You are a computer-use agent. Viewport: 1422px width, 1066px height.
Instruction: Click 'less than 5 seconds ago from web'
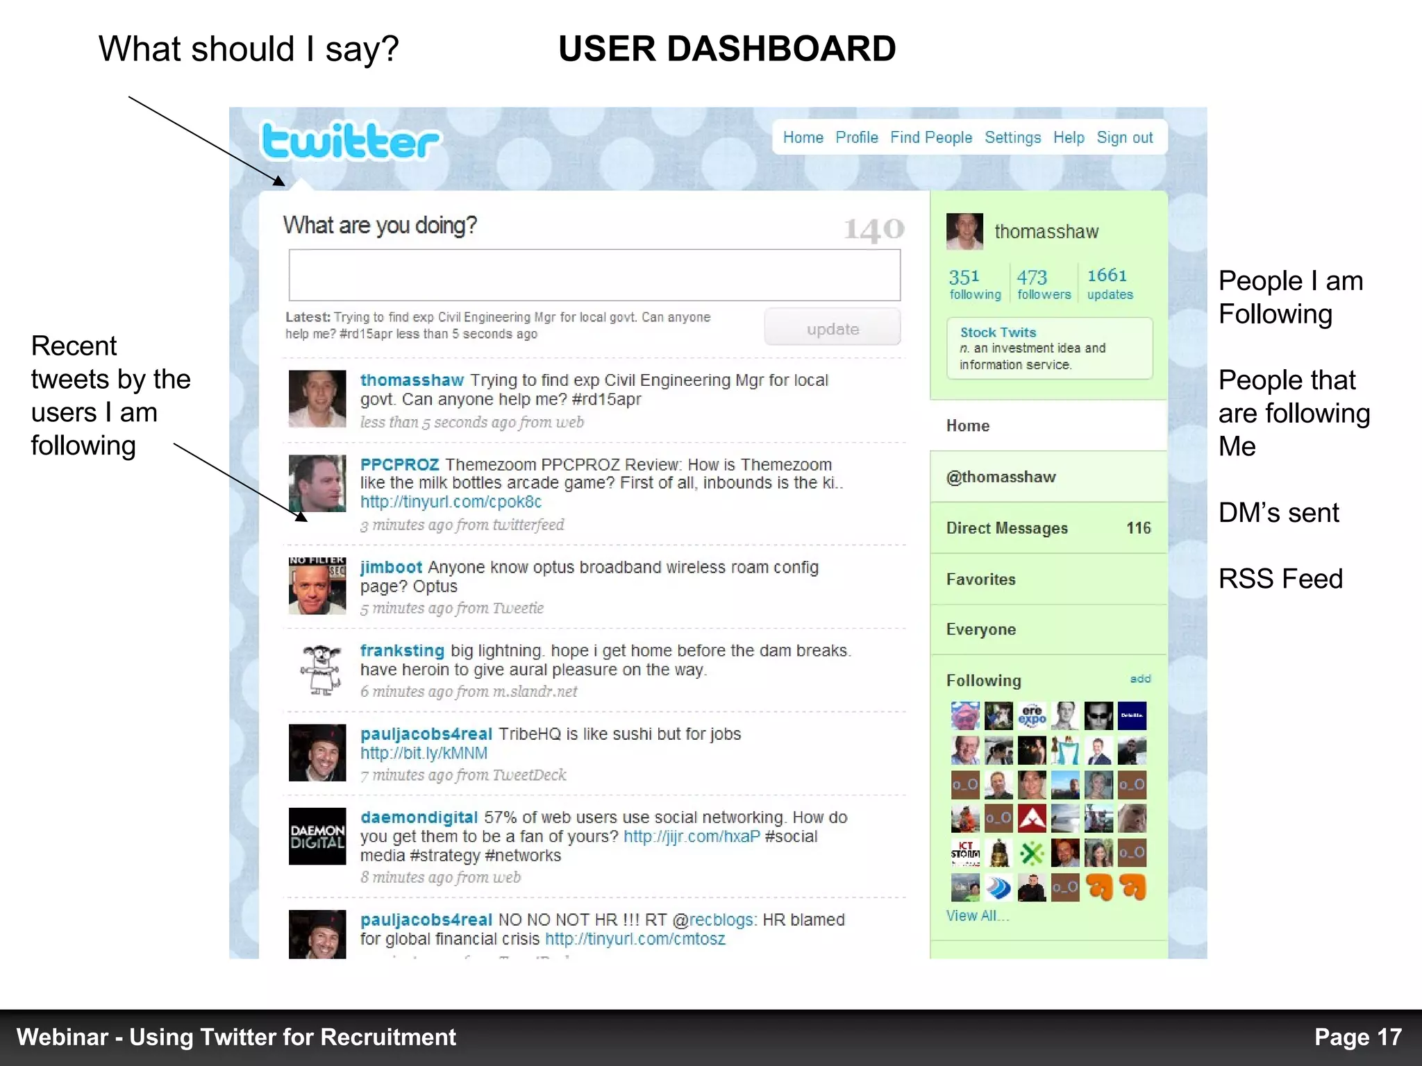point(471,422)
